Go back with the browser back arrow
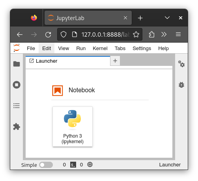Image resolution: width=198 pixels, height=181 pixels. [20, 35]
